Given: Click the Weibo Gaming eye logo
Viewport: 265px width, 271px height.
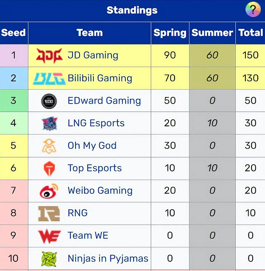Looking at the screenshot, I should tap(49, 191).
